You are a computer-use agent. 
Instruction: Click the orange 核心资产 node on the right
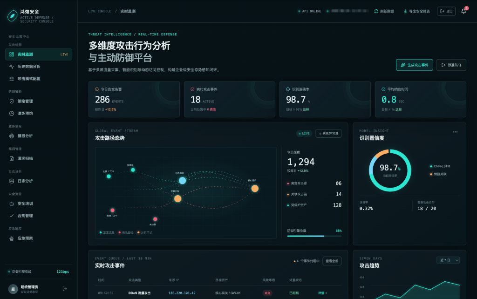[x=255, y=188]
